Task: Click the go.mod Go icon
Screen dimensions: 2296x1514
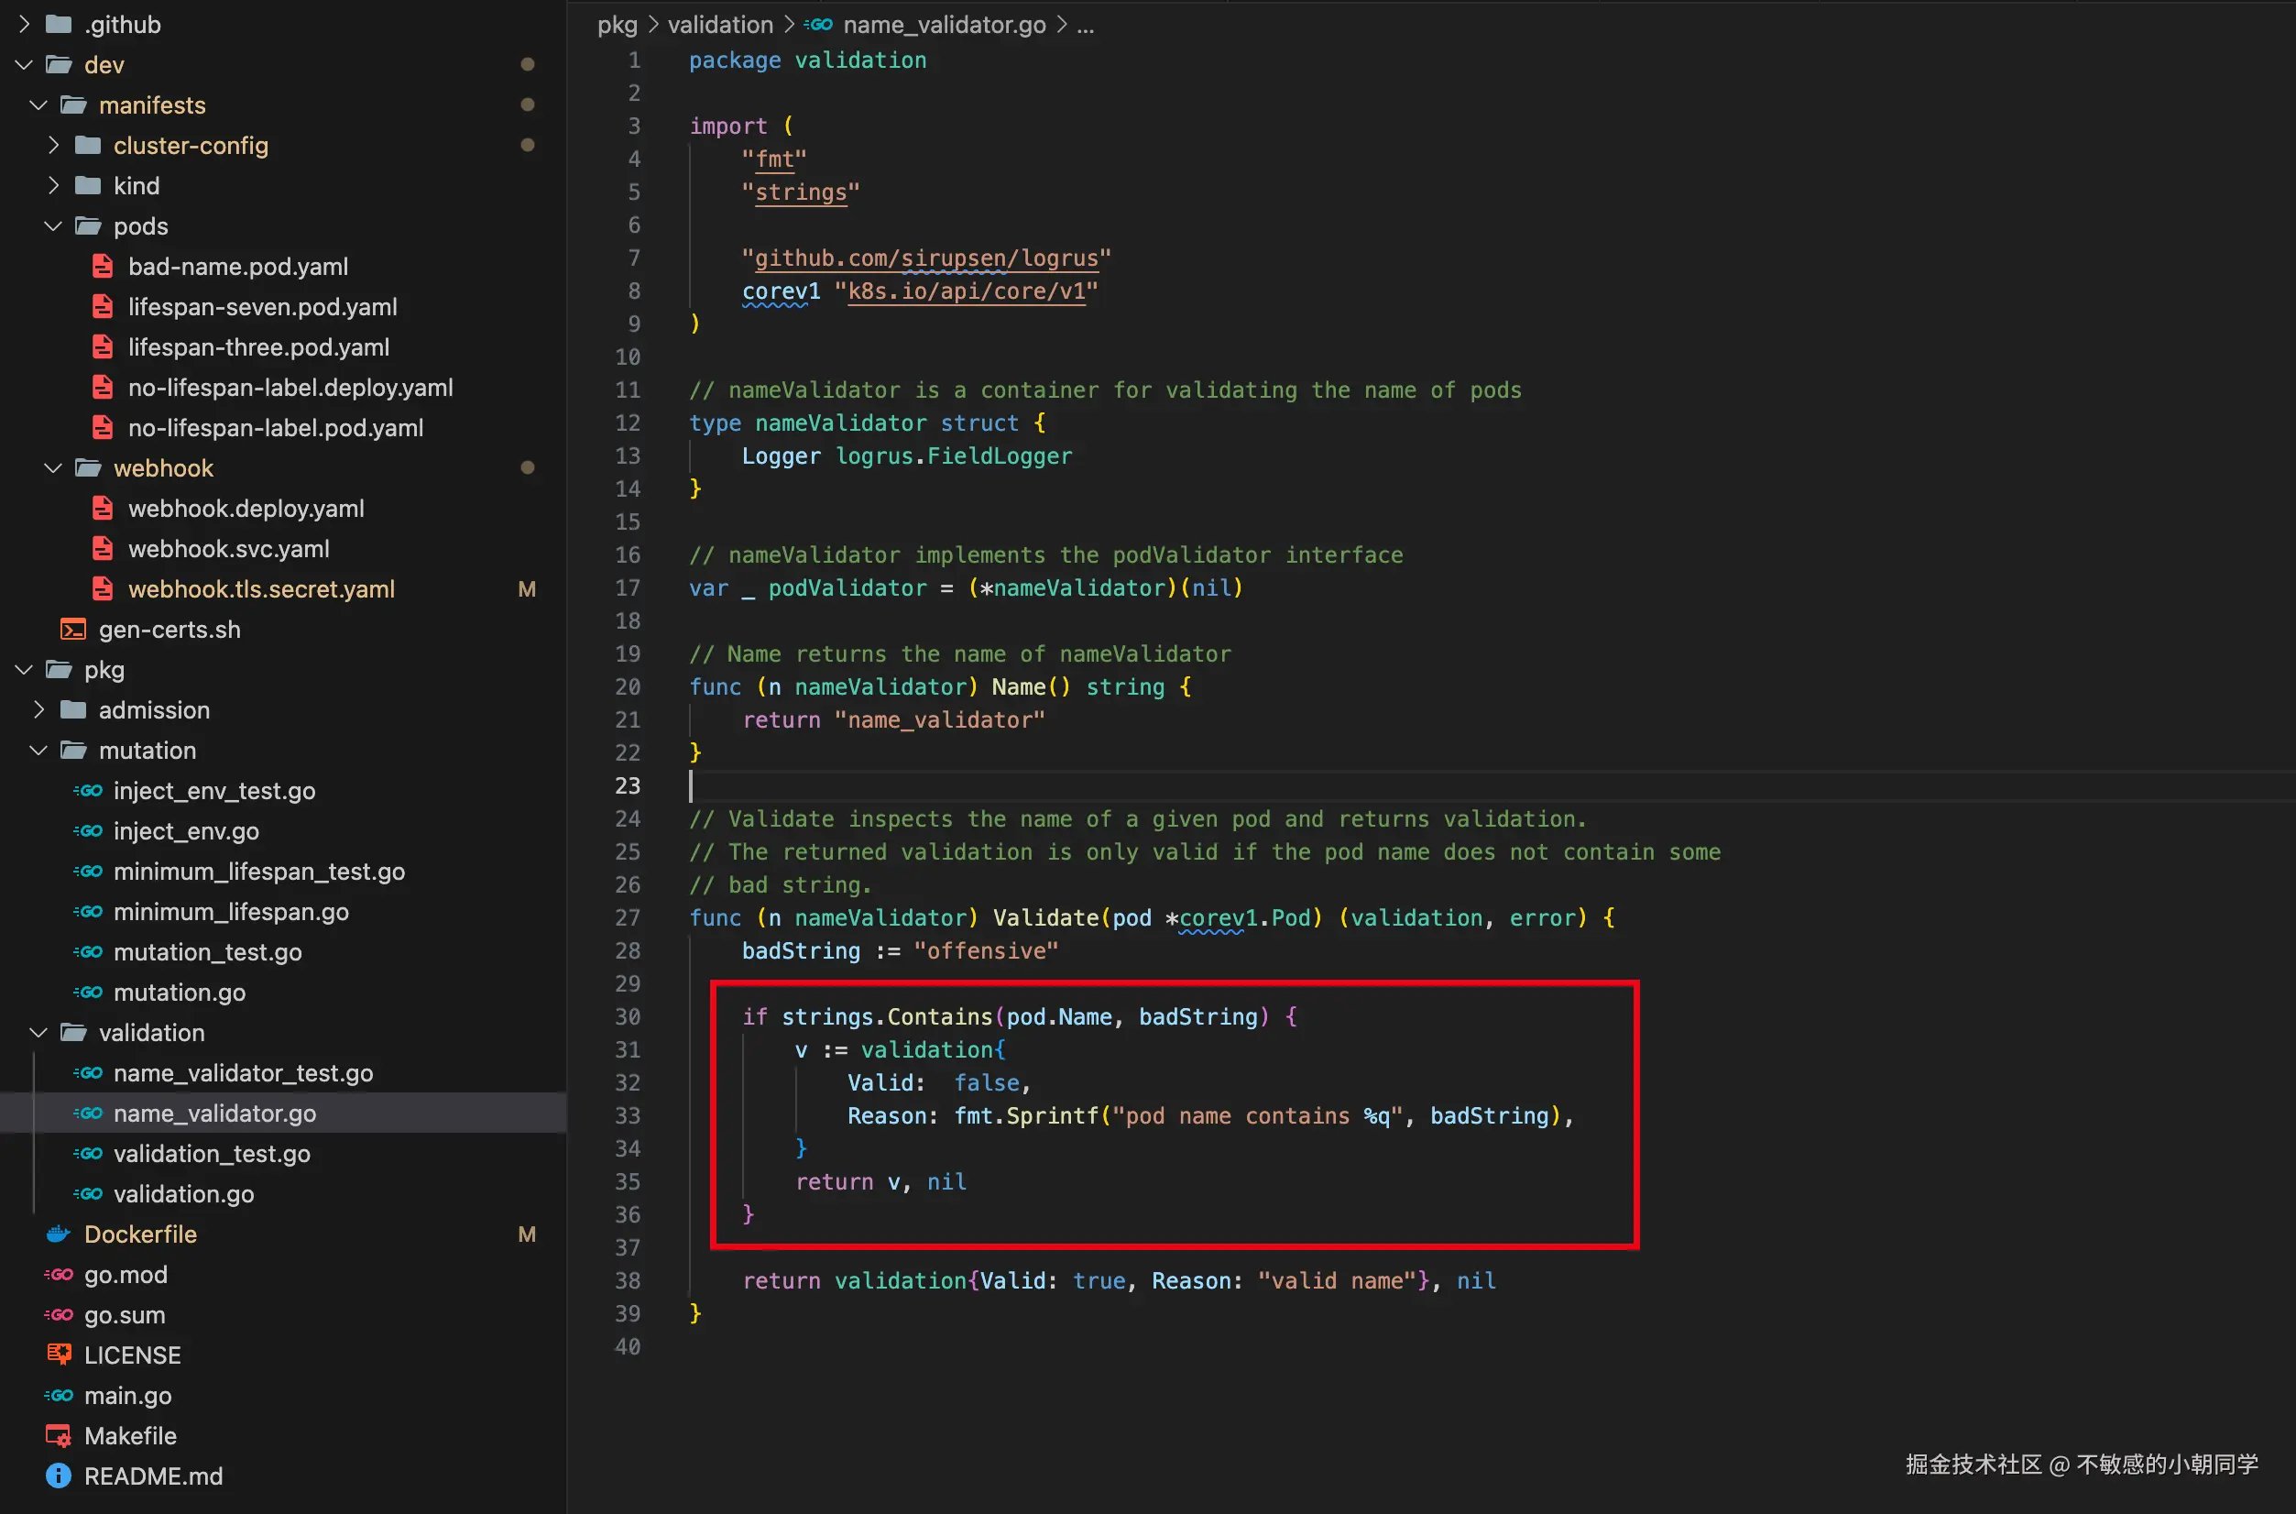Action: coord(58,1275)
